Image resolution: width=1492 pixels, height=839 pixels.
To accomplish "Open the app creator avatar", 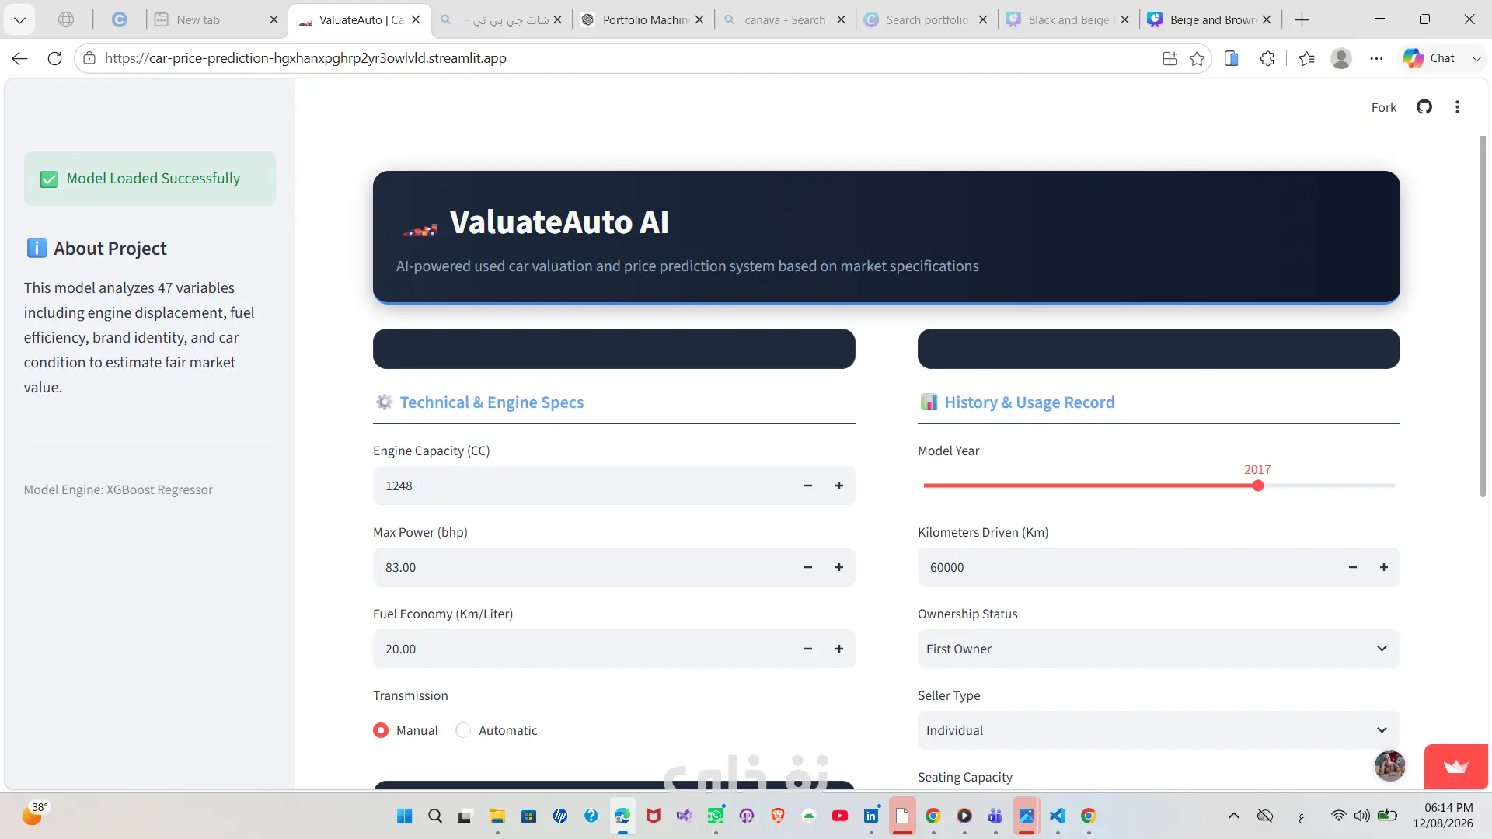I will [x=1390, y=766].
